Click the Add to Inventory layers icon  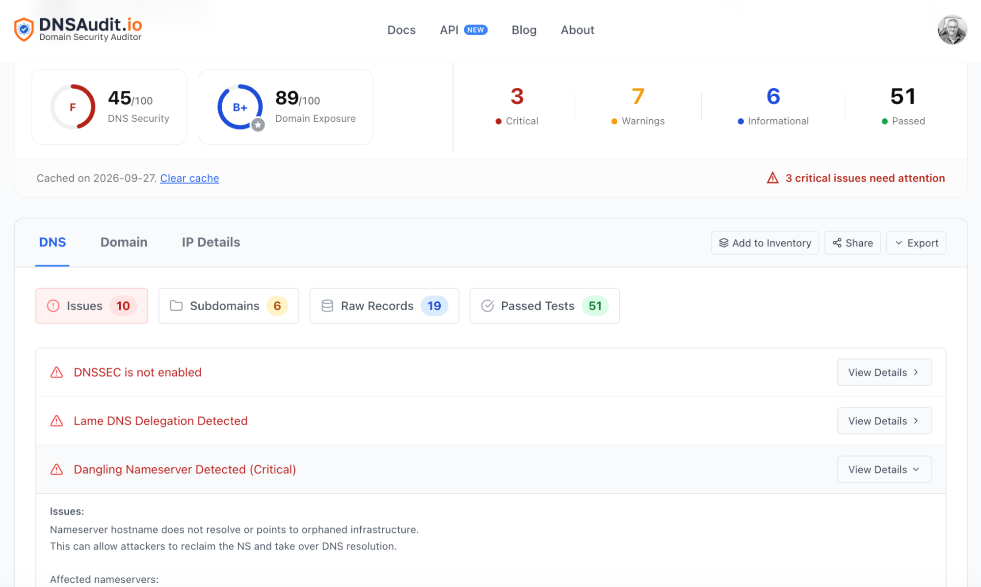[723, 243]
